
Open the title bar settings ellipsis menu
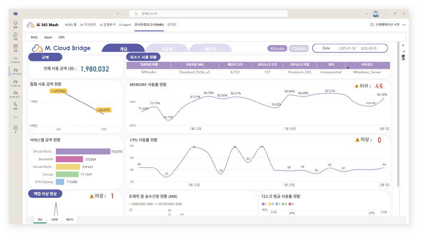367,13
